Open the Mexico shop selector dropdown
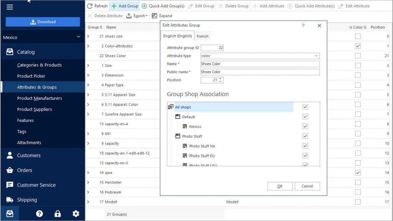This screenshot has height=221, width=393. (42, 37)
